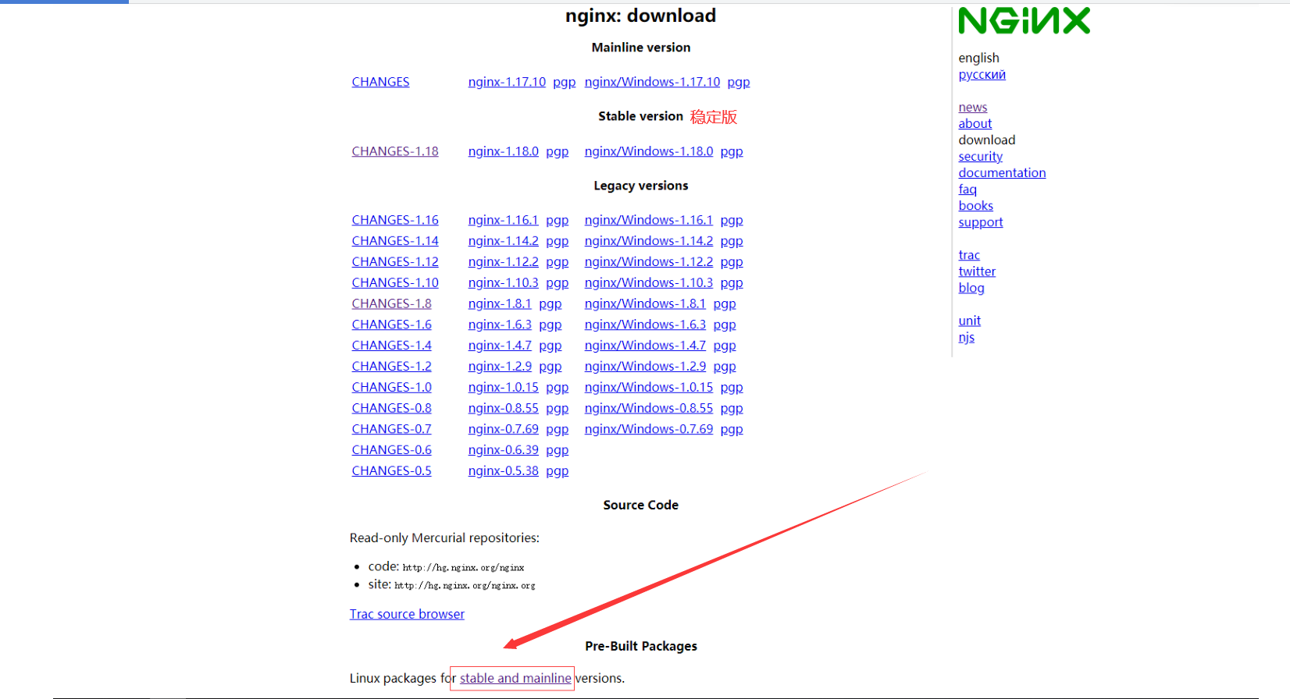Open the stable and mainline Linux packages link
The width and height of the screenshot is (1290, 699).
click(x=515, y=679)
